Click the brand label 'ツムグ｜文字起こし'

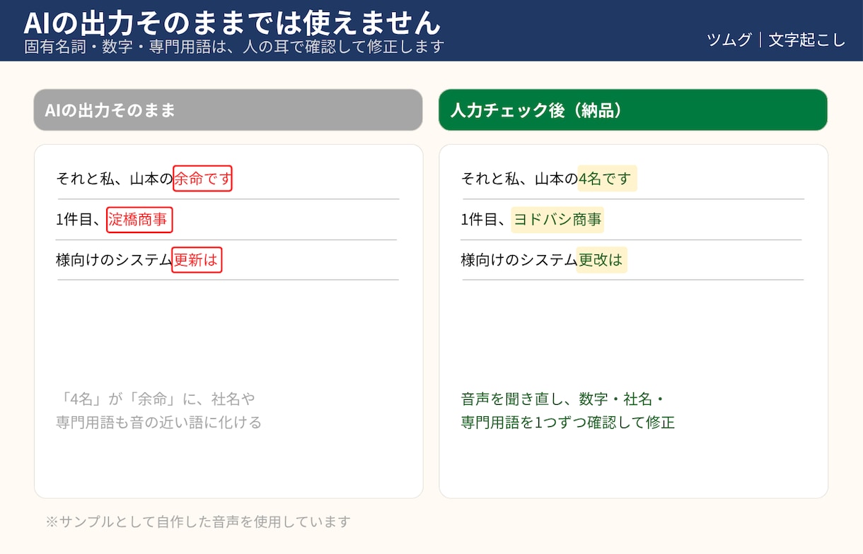point(776,40)
